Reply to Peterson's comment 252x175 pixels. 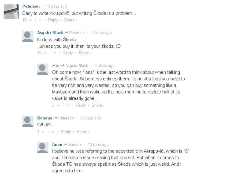point(53,20)
